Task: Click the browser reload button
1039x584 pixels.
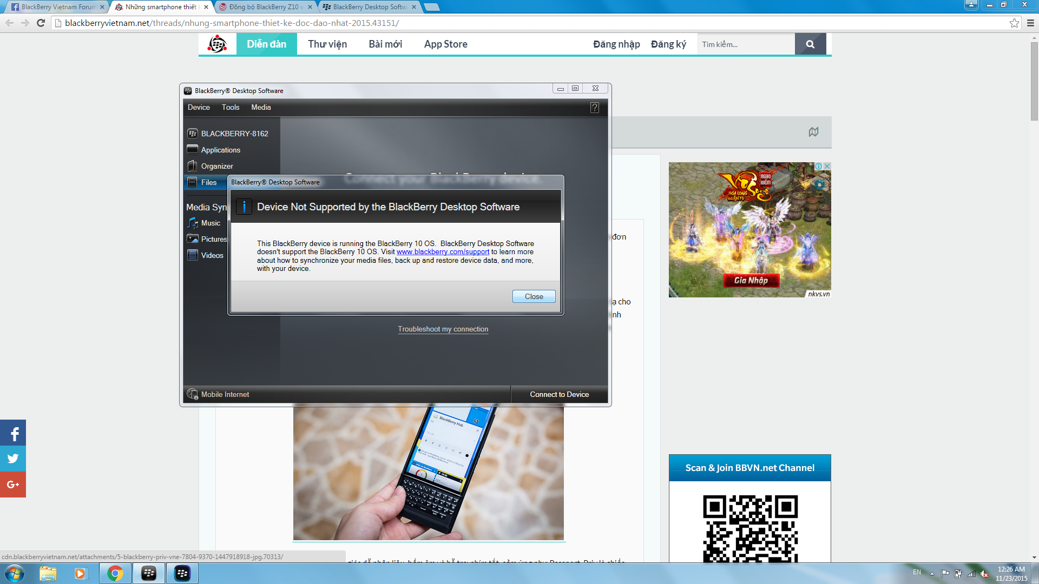Action: click(41, 23)
